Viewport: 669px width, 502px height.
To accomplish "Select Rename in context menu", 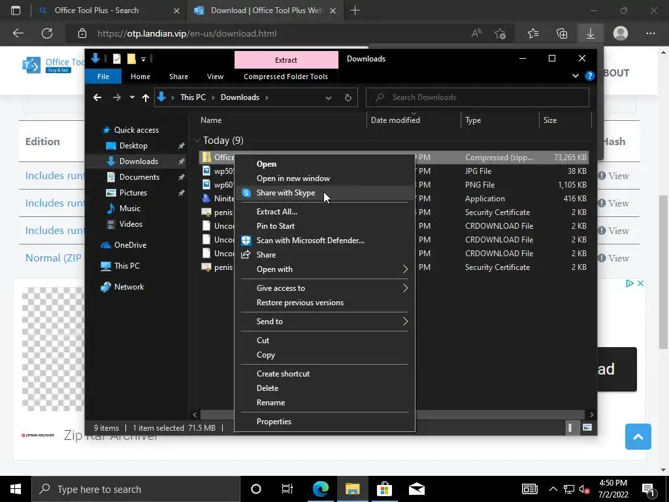I will (x=270, y=403).
